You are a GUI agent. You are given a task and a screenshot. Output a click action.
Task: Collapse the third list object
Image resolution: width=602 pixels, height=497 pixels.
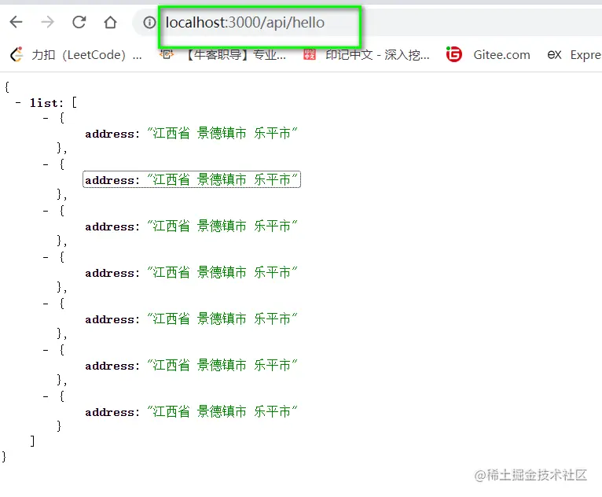point(46,211)
